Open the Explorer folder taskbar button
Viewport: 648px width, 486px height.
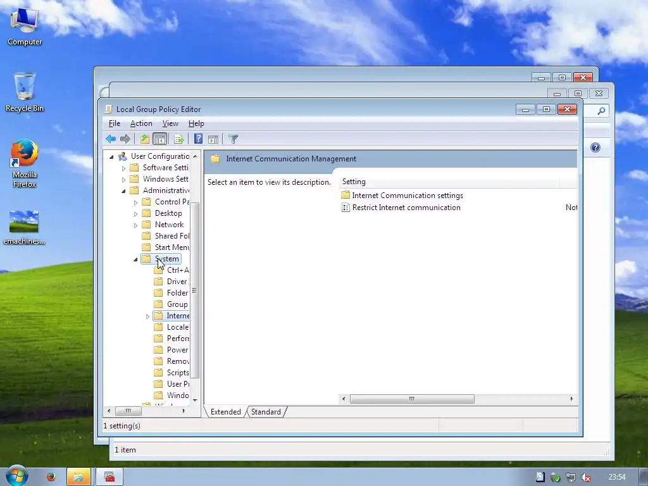(x=78, y=477)
